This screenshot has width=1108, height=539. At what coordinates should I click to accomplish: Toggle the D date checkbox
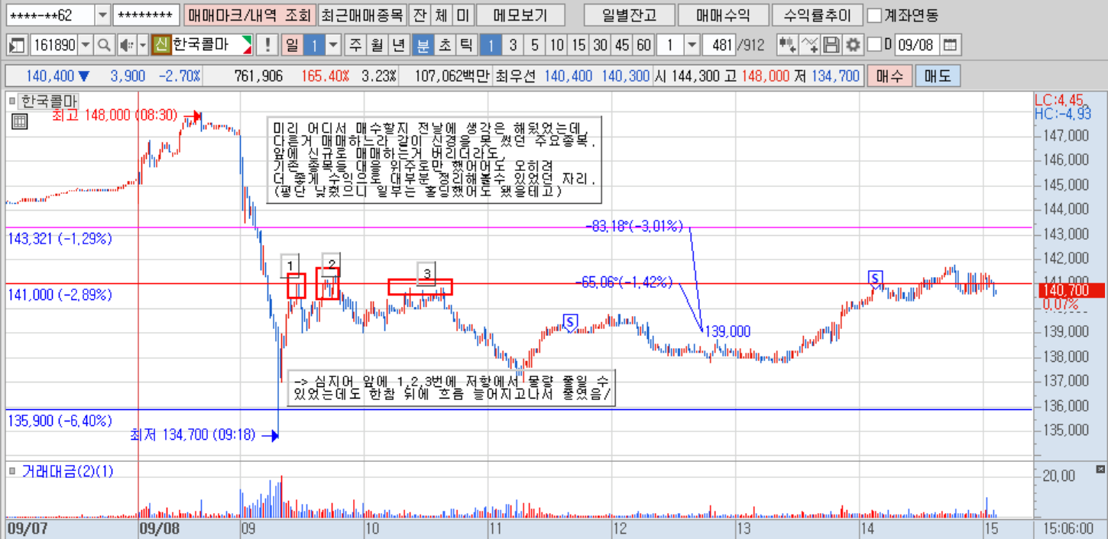pos(875,45)
